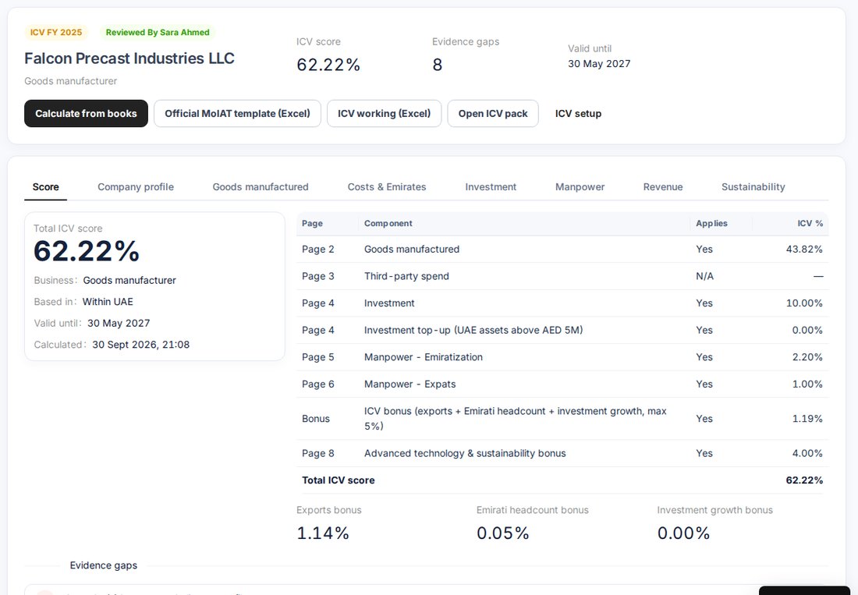Switch to the Revenue tab
This screenshot has height=595, width=858.
click(663, 187)
